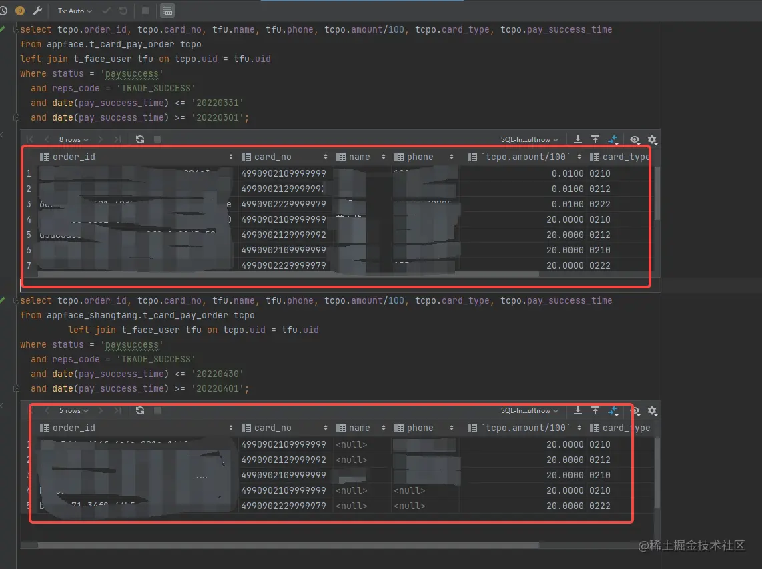Collapse the first select statement fold marker
The height and width of the screenshot is (569, 762).
pyautogui.click(x=16, y=29)
